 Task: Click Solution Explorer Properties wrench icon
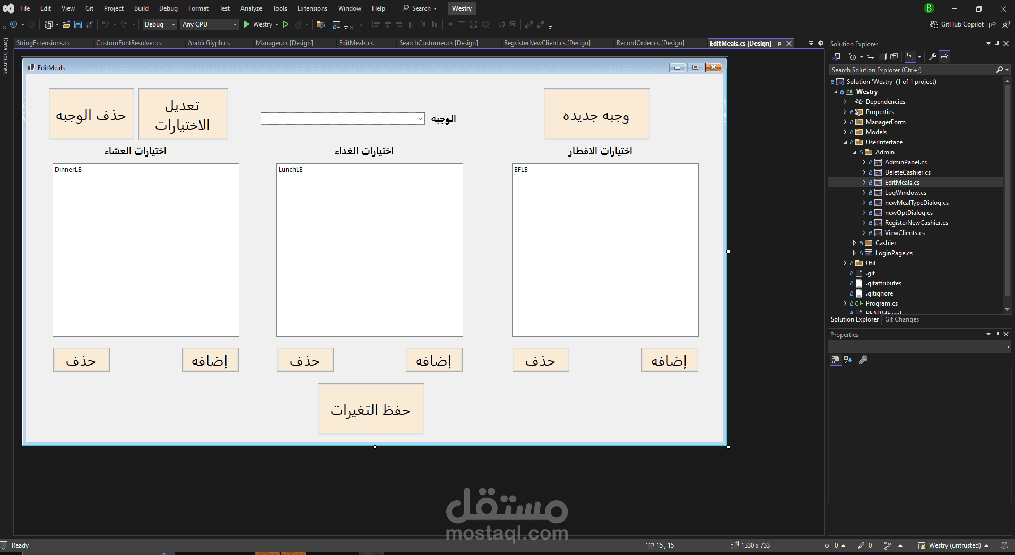pos(932,57)
